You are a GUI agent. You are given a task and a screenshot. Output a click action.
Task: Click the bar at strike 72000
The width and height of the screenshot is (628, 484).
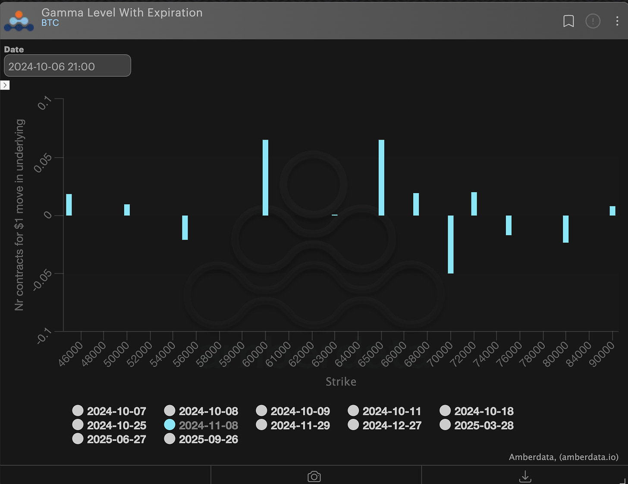474,204
